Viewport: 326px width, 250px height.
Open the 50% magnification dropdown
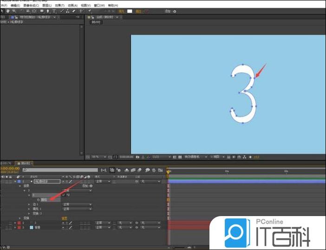(x=98, y=157)
